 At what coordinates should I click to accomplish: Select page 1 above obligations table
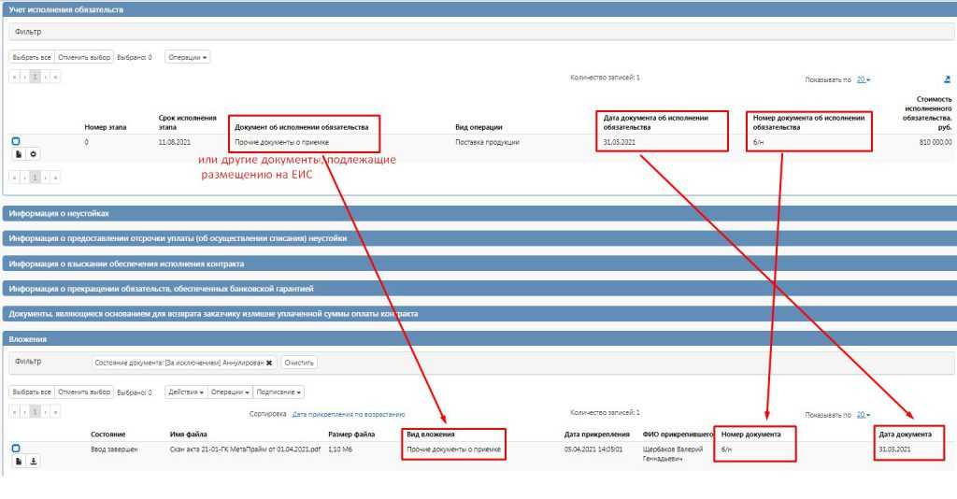35,77
